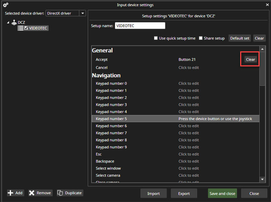Viewport: 271px width, 202px height.
Task: Enable the VIDEOTEC setup checkbox
Action: click(26, 28)
